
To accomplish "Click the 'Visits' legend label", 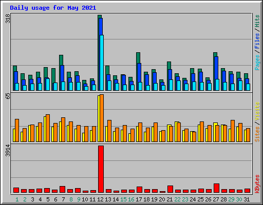I will tap(257, 111).
